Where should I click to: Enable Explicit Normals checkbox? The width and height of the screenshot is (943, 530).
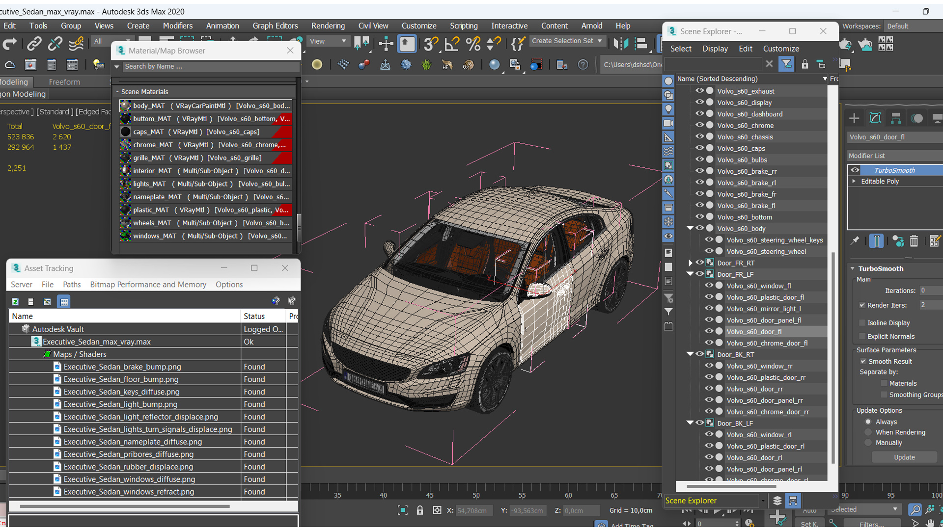(862, 336)
